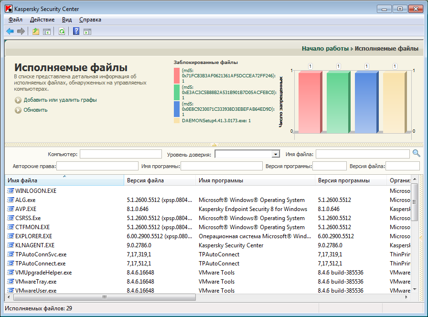Click Начало работы in the breadcrumb
Screen dimensions: 428x317
[x=325, y=49]
